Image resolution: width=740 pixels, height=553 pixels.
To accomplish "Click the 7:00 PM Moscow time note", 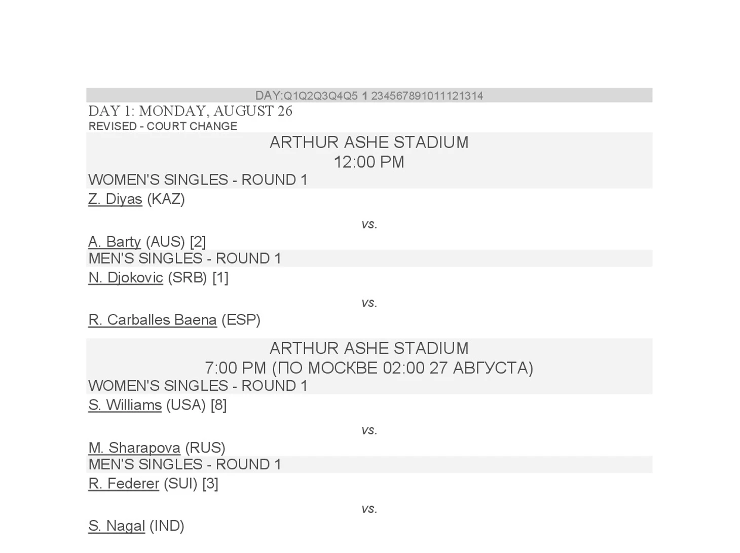I will pos(369,368).
